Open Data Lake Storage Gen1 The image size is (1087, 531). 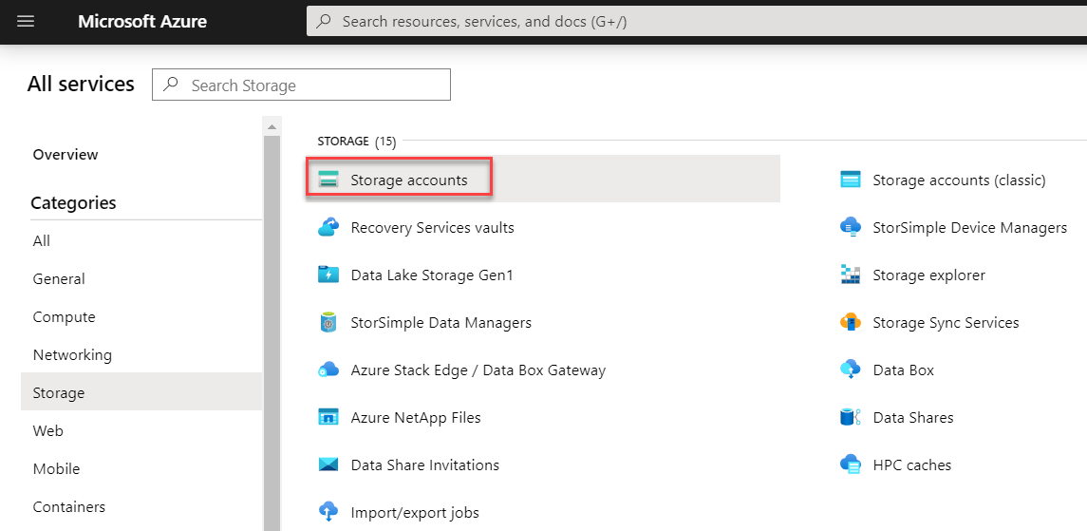point(432,275)
